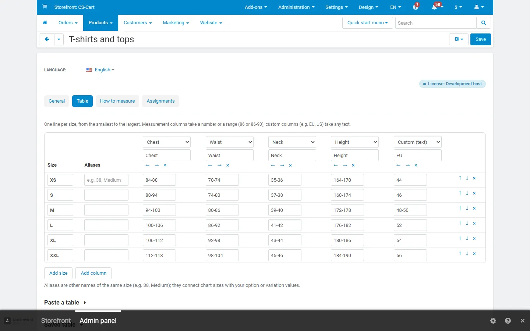Switch to the General tab
The width and height of the screenshot is (530, 331).
tap(57, 101)
